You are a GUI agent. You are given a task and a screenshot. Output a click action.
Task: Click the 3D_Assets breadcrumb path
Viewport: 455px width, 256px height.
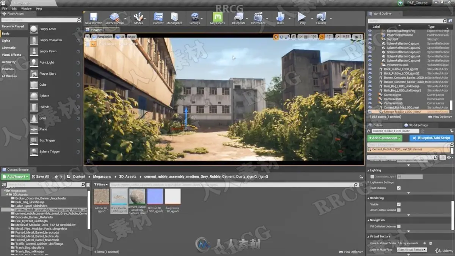(127, 177)
